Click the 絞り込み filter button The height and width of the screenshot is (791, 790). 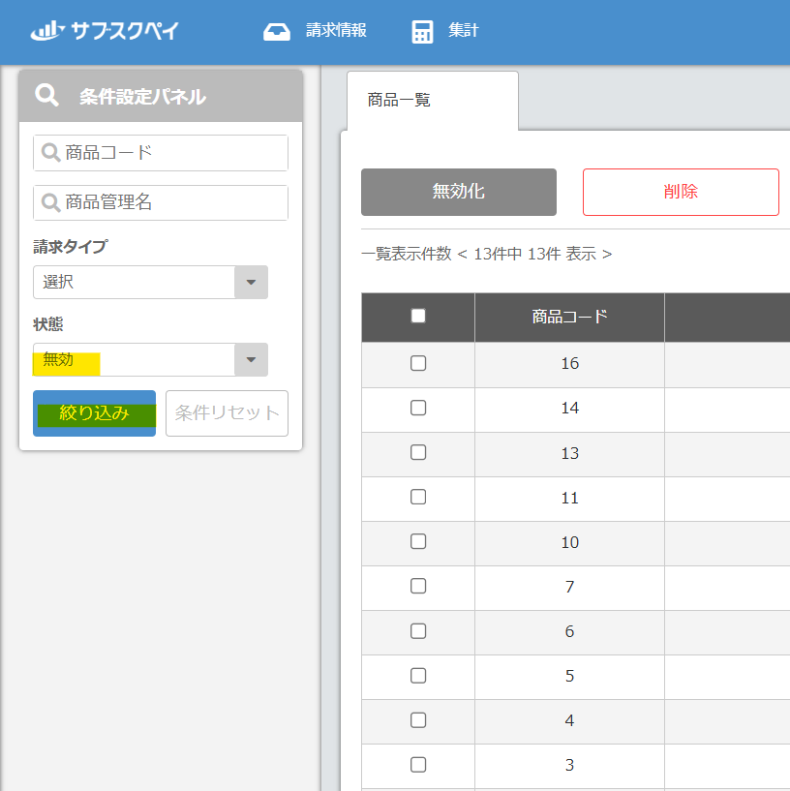[x=94, y=413]
